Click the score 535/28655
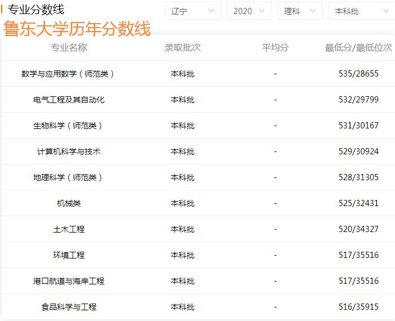 (358, 74)
